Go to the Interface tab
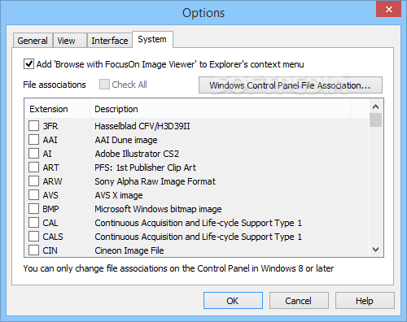The width and height of the screenshot is (407, 322). [110, 41]
